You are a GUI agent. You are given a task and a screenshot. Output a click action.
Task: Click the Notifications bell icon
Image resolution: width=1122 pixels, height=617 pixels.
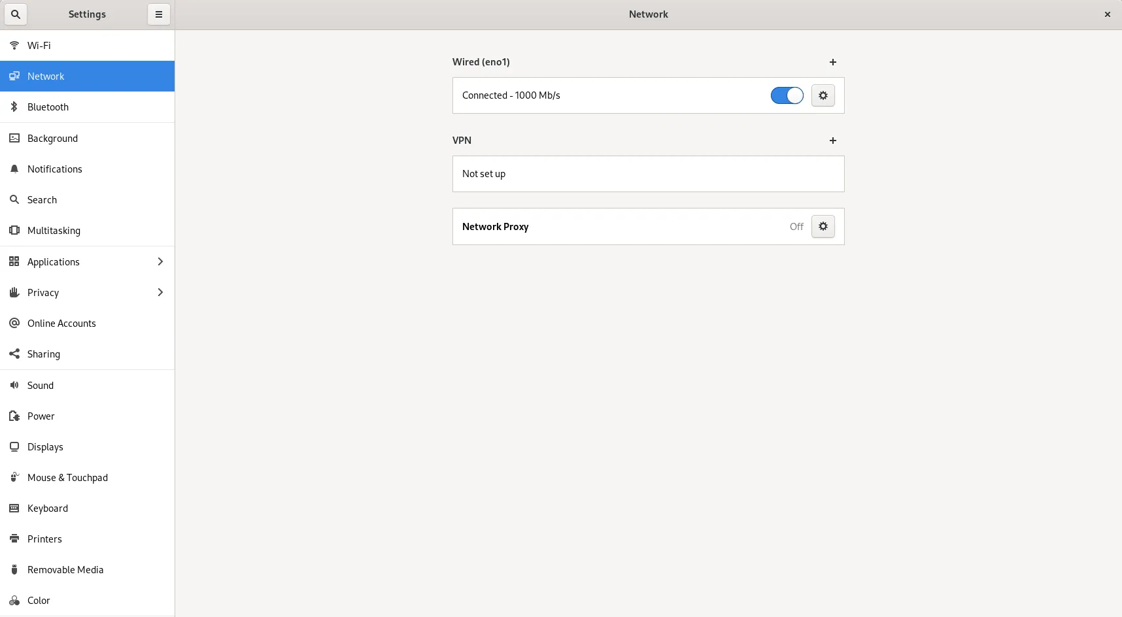pyautogui.click(x=14, y=169)
